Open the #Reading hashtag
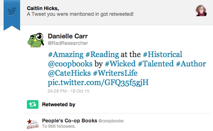Screen dimensions: 213x131 [x=102, y=55]
